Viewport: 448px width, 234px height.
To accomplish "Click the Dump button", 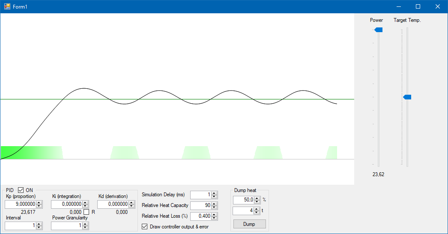I will coord(249,224).
